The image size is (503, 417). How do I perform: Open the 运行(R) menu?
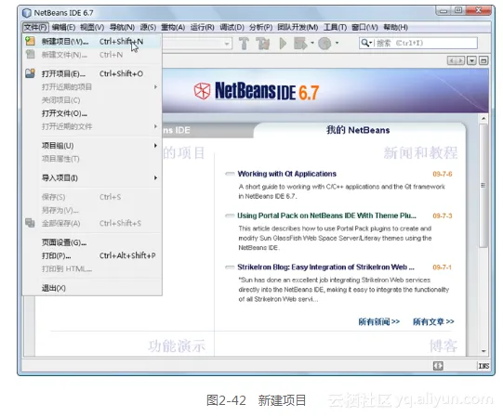202,27
